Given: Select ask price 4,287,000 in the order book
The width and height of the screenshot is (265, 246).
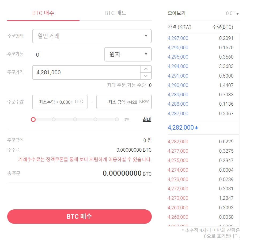Looking at the screenshot, I should tap(178, 113).
